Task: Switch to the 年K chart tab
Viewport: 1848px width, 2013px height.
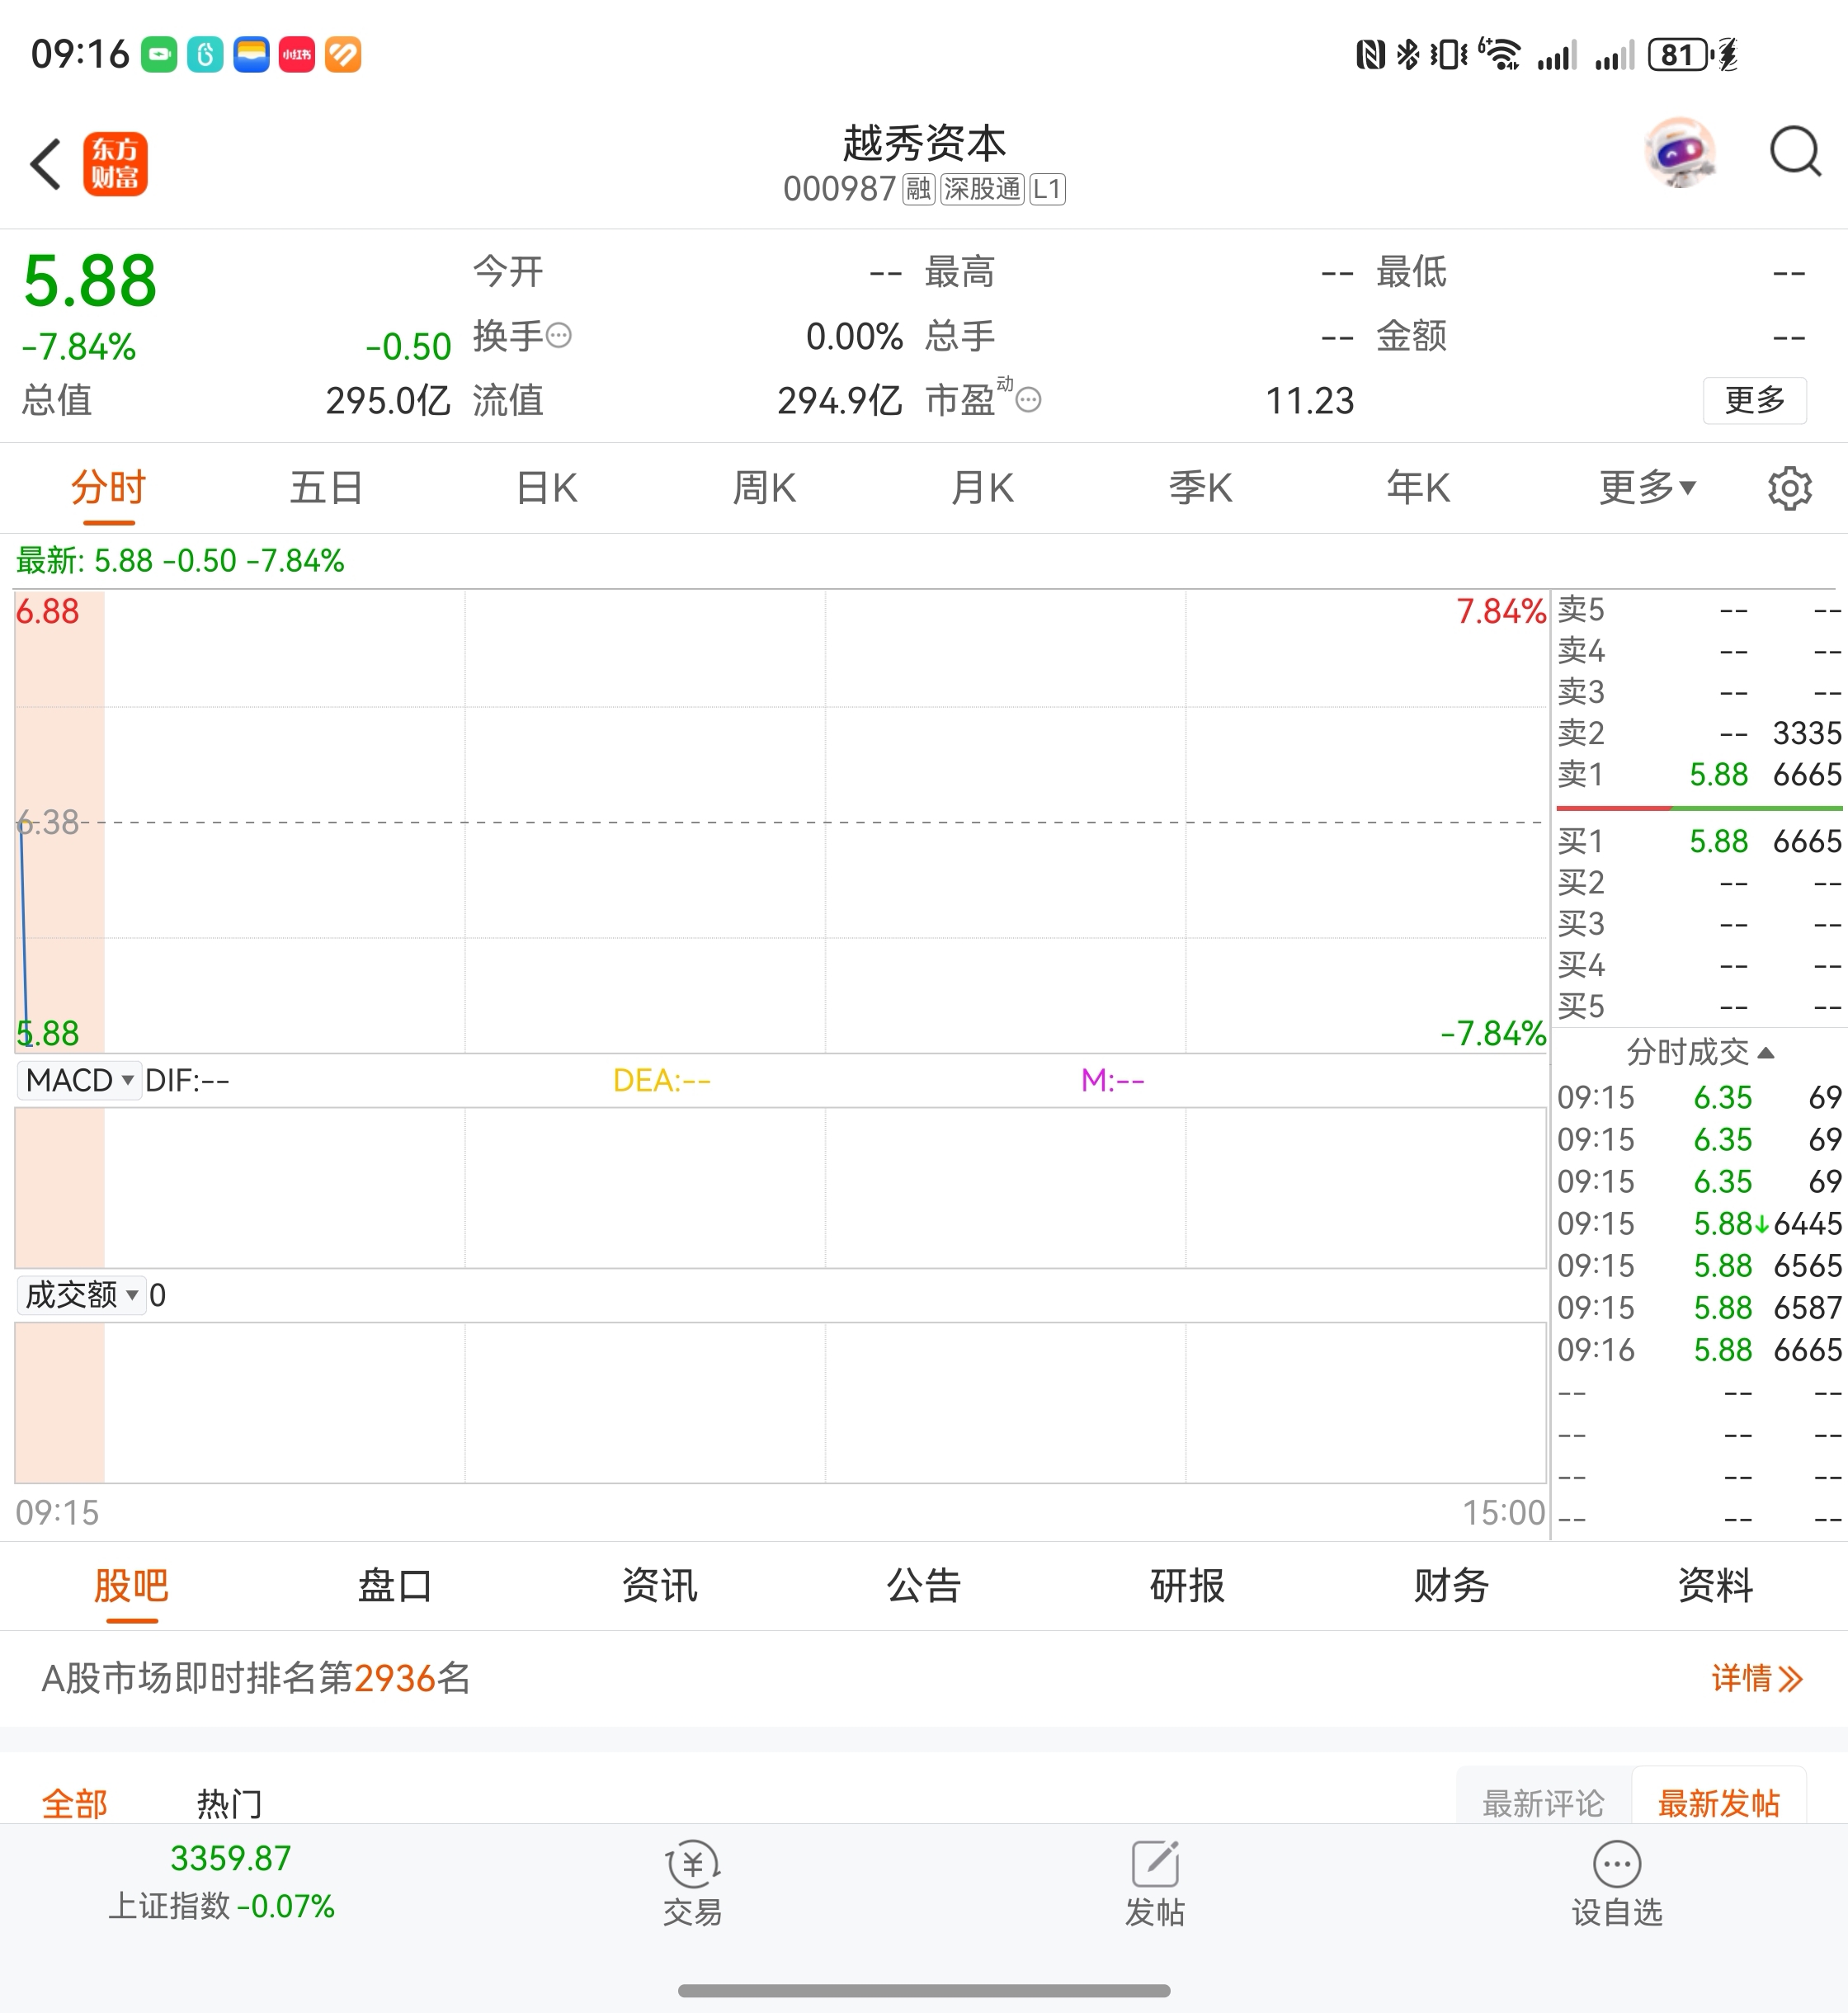Action: 1418,488
